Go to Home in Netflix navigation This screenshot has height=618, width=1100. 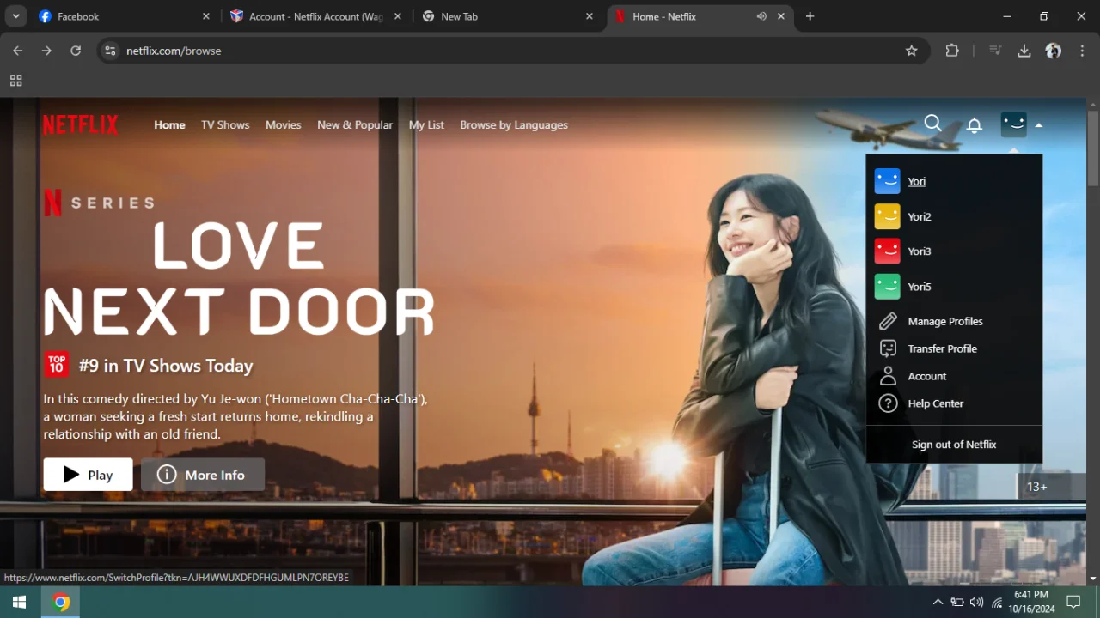(x=169, y=125)
